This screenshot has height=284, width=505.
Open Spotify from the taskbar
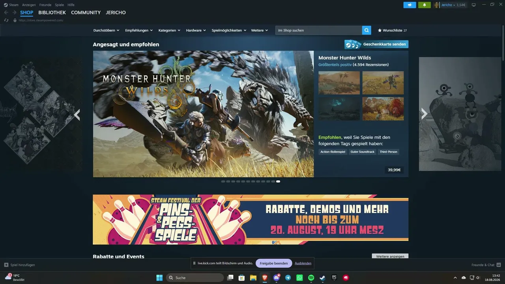click(x=311, y=278)
